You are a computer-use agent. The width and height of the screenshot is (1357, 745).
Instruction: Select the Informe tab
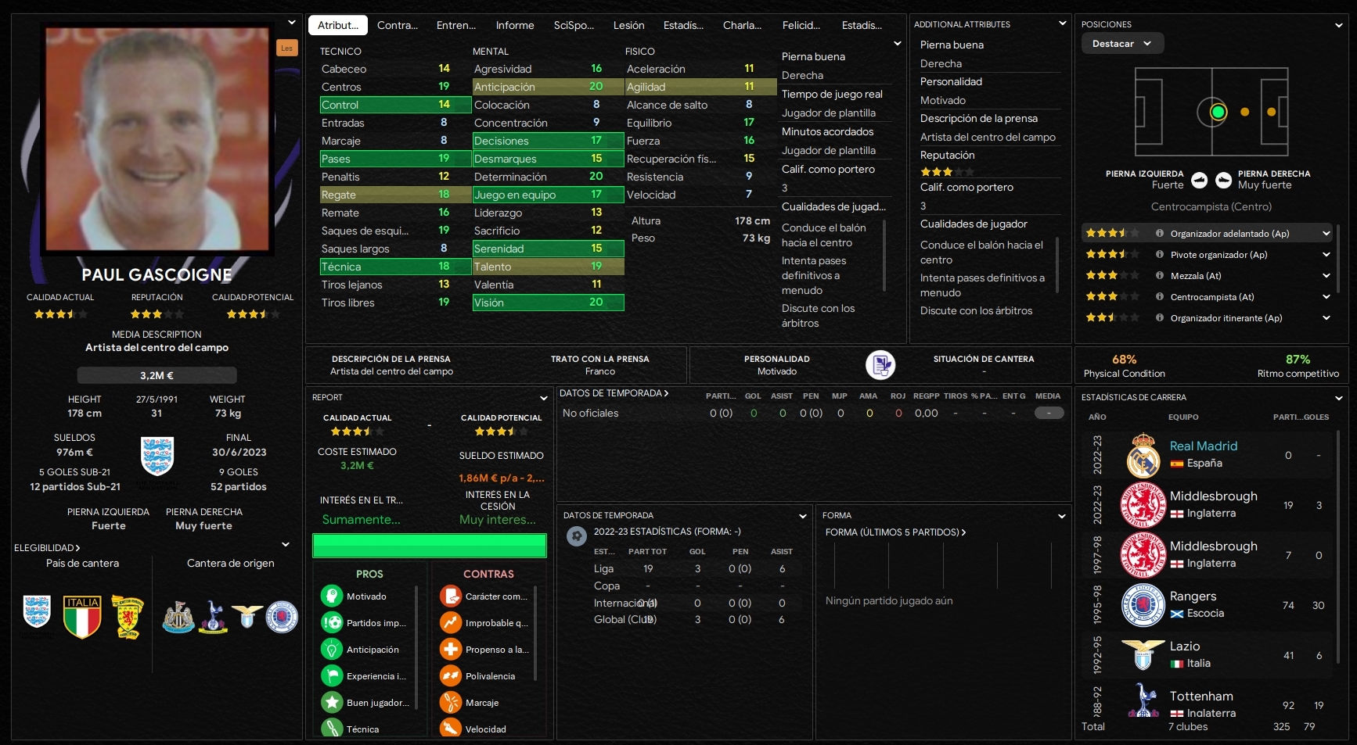click(x=515, y=25)
